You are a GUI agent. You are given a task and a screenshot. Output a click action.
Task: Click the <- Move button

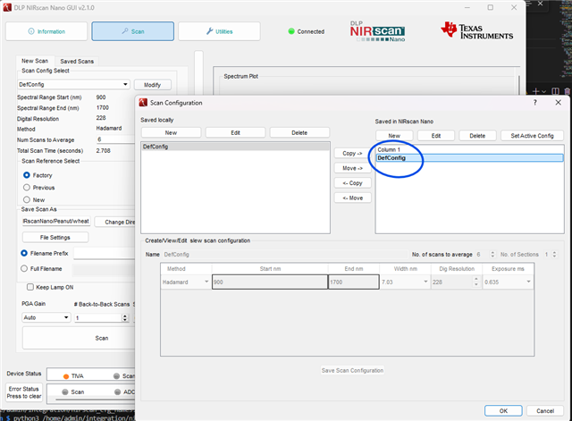coord(352,198)
